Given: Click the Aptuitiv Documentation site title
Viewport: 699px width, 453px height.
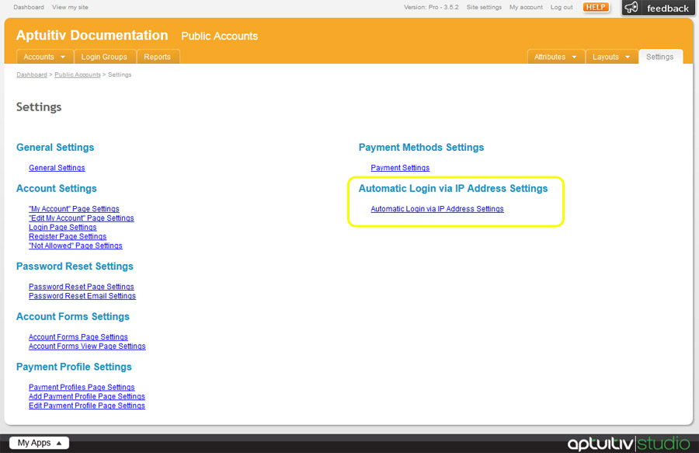Looking at the screenshot, I should pos(92,35).
